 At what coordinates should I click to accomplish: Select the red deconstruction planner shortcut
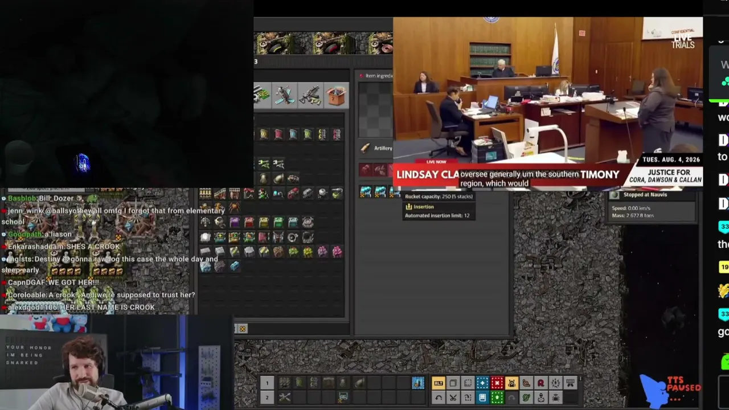[497, 383]
